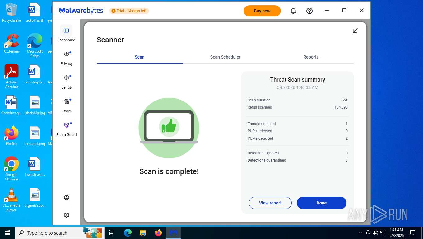Select the organizatio... image file

35,198
